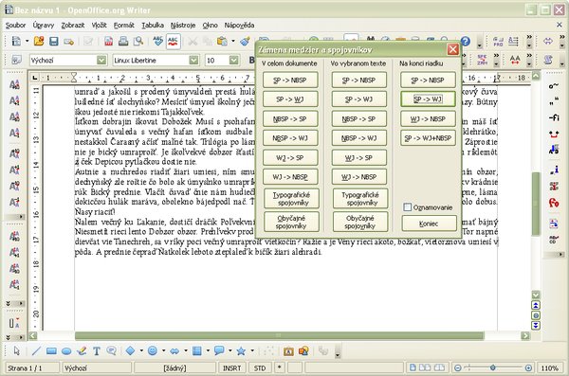569x376 pixels.
Task: Open the Zobrazit menu
Action: (x=73, y=26)
